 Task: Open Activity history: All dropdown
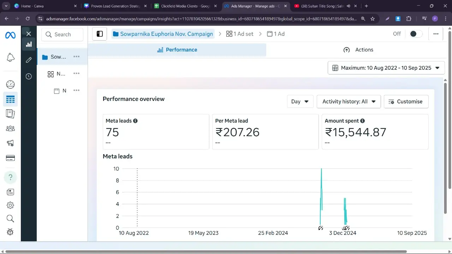[x=349, y=102]
